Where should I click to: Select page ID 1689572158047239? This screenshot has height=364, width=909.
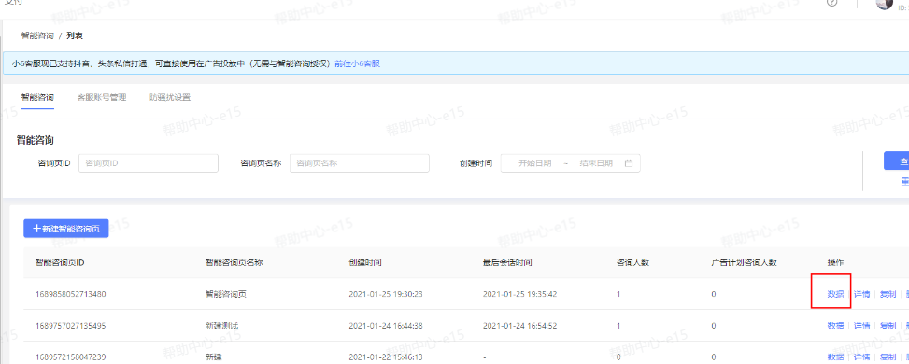coord(71,357)
